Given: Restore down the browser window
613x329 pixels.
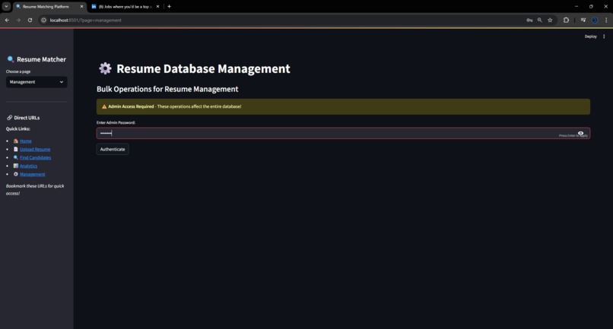Looking at the screenshot, I should point(591,7).
